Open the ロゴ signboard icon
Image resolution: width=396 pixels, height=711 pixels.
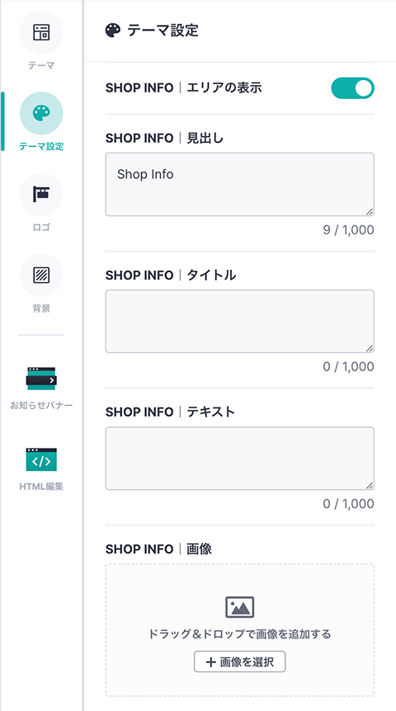click(x=41, y=194)
